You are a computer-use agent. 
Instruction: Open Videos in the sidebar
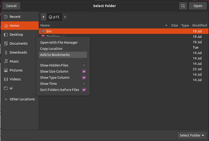[20, 79]
